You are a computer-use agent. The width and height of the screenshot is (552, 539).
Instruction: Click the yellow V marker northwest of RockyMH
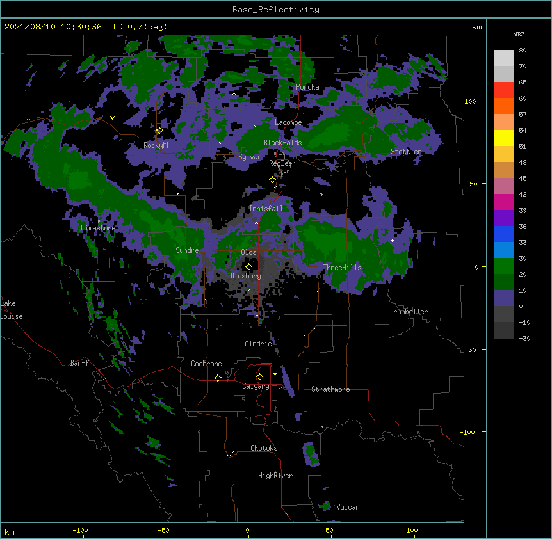coord(112,118)
